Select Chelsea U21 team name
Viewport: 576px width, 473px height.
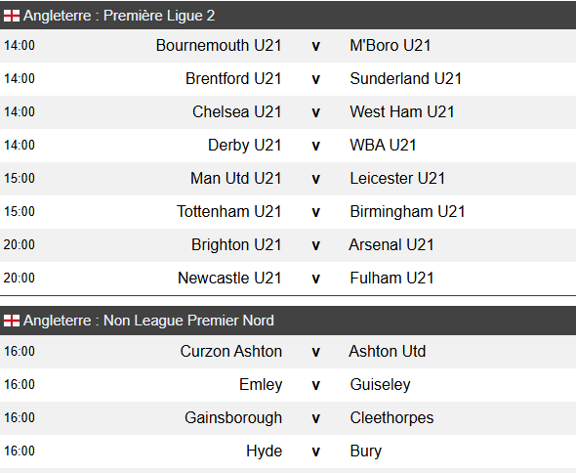(x=237, y=111)
